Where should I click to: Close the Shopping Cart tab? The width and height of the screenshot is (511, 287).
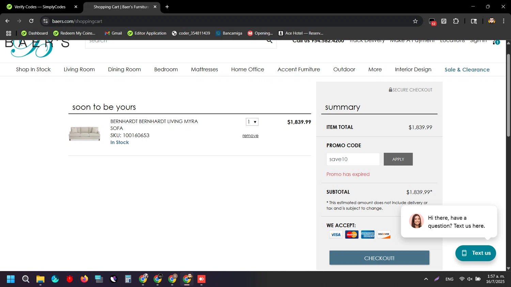(x=155, y=7)
